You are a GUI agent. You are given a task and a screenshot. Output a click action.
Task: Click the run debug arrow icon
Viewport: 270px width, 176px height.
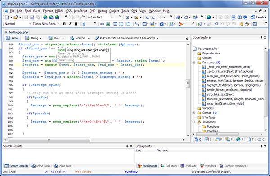point(200,24)
